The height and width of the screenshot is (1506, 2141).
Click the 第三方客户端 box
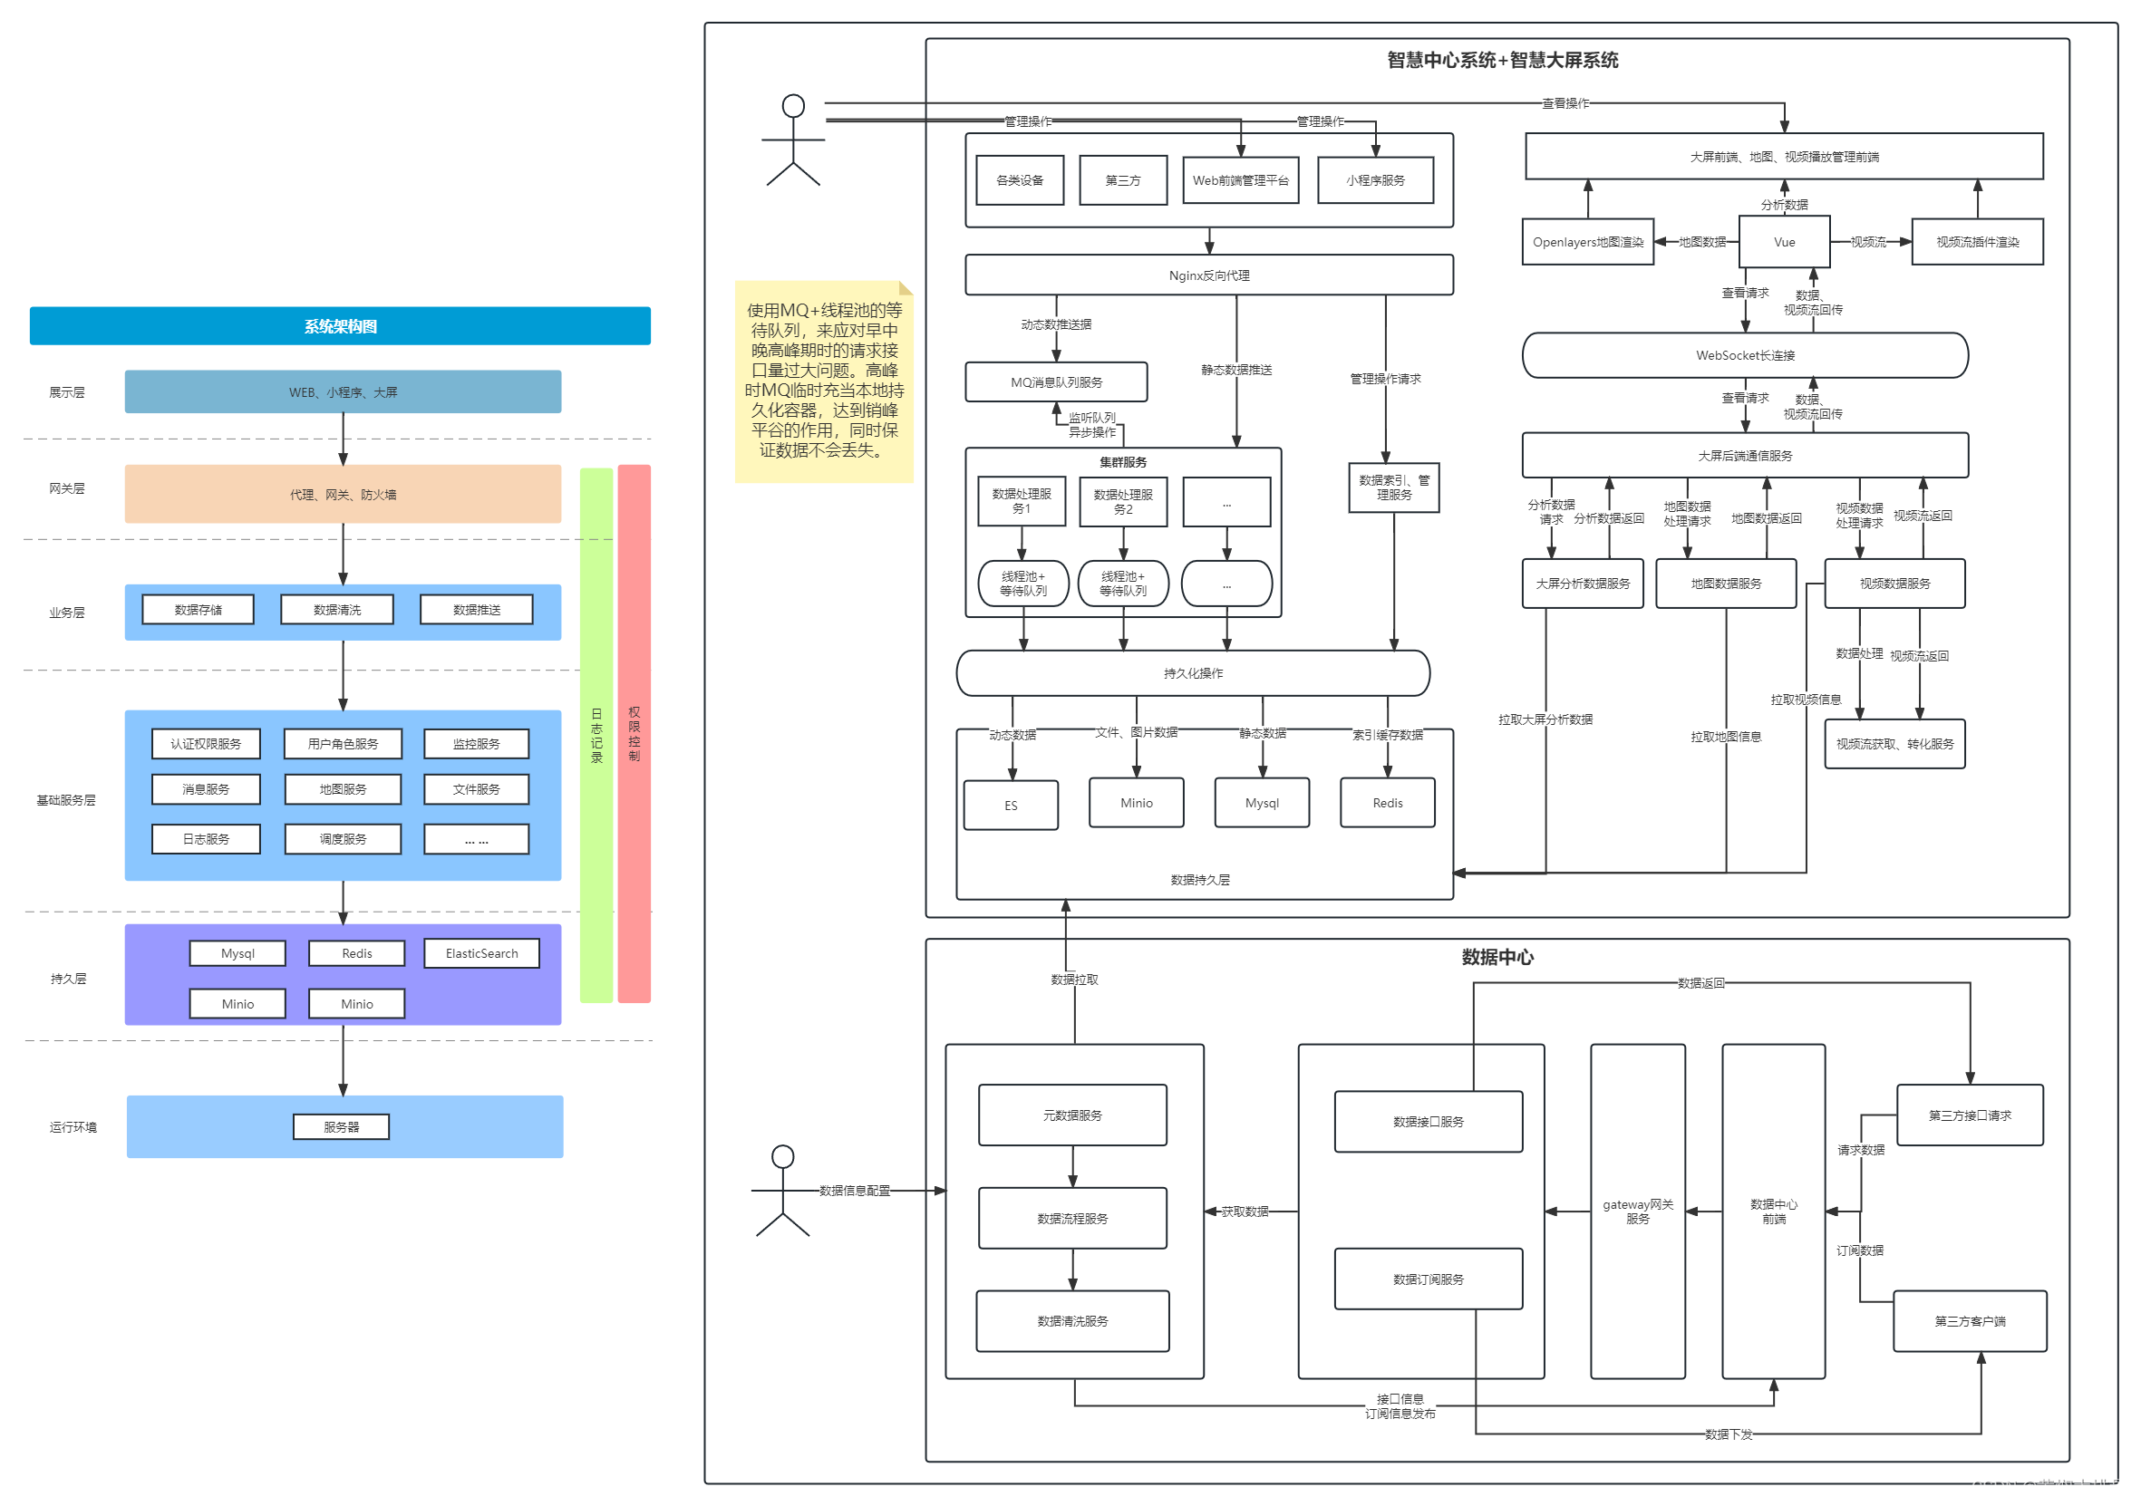tap(1970, 1321)
